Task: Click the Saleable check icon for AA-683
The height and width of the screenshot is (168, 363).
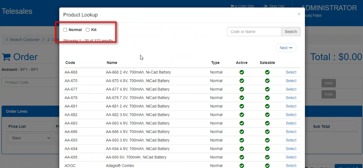Action: point(267,123)
